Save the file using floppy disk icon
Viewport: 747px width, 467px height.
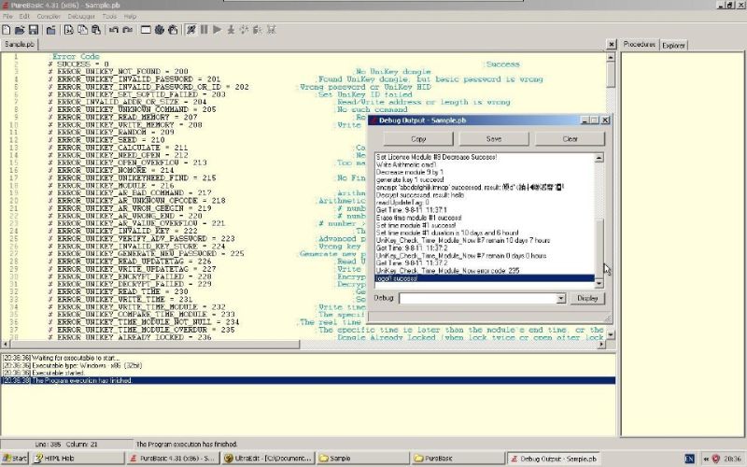[34, 30]
